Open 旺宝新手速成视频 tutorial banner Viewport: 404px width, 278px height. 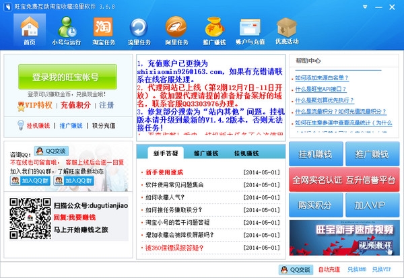tap(345, 238)
